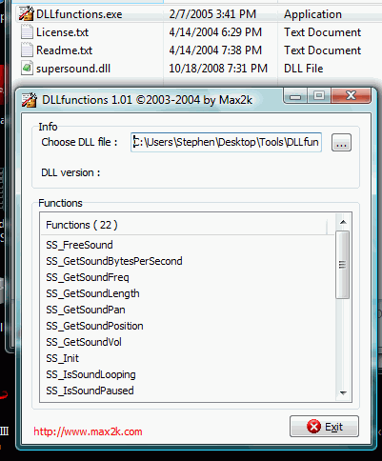Open the http://www.max2k.com link

pos(88,431)
